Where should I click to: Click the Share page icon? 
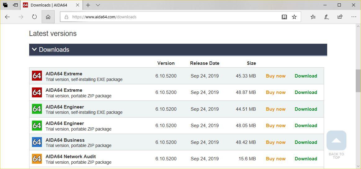pyautogui.click(x=340, y=17)
